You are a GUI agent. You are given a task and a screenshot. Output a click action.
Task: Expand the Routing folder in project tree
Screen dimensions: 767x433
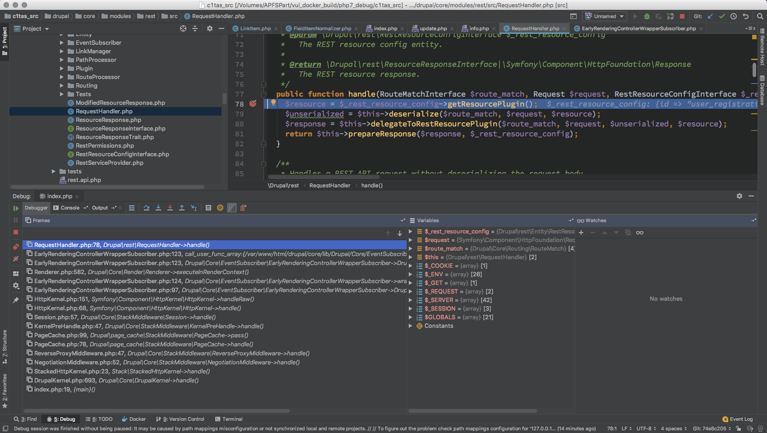(62, 86)
